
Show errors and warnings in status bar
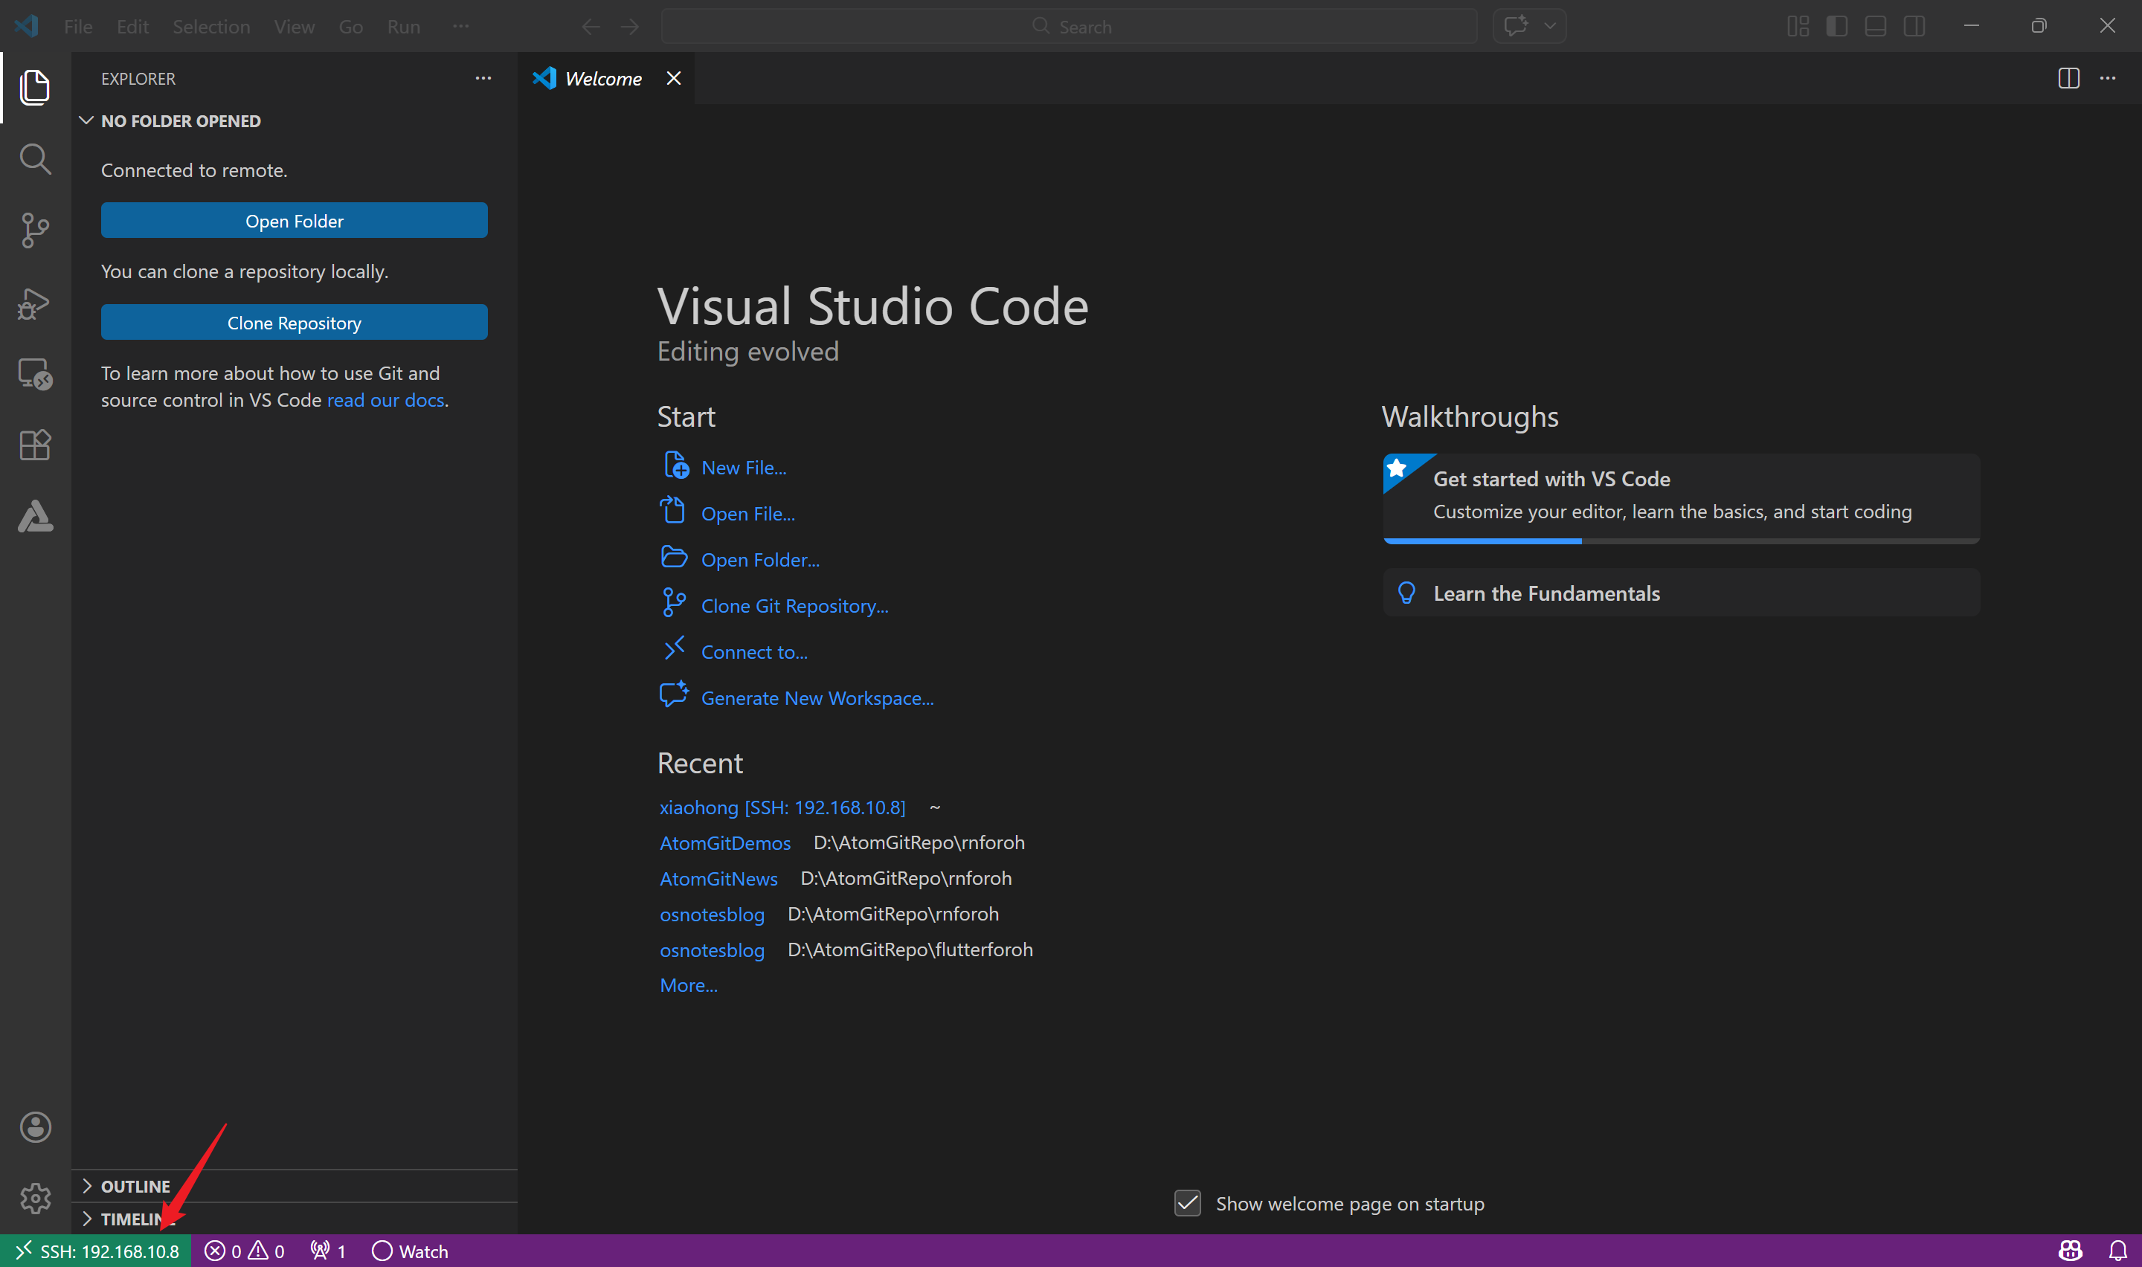click(x=245, y=1251)
